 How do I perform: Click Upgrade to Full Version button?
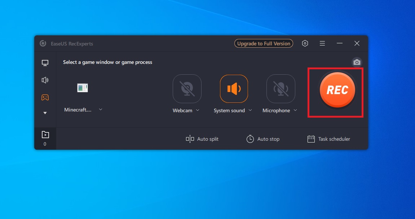coord(264,43)
